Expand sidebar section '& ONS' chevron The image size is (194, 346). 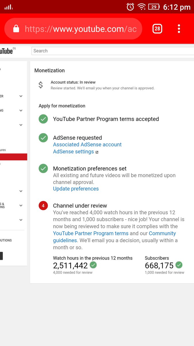(21, 206)
